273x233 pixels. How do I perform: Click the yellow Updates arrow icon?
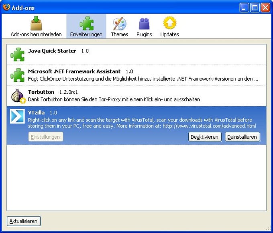169,23
